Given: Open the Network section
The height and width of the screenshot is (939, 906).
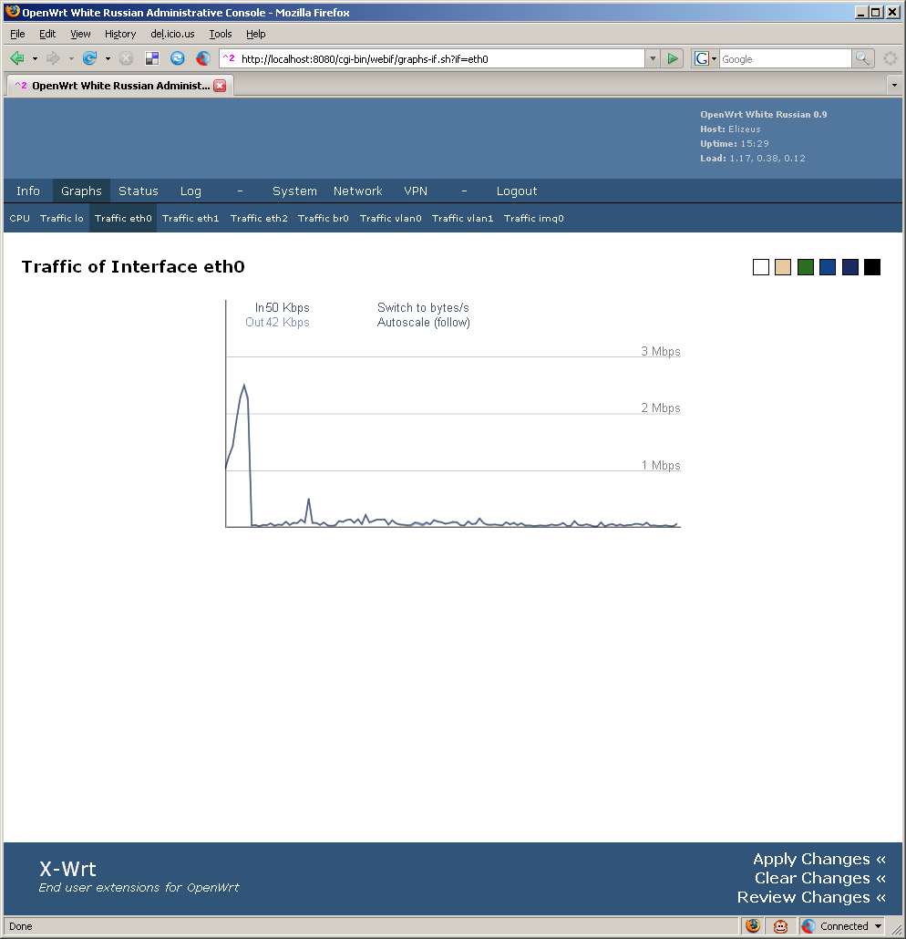Looking at the screenshot, I should 358,191.
